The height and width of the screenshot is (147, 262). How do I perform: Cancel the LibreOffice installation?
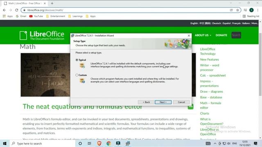click(181, 102)
